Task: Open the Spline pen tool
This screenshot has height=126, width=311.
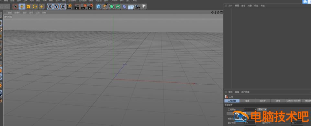Action: tap(105, 7)
